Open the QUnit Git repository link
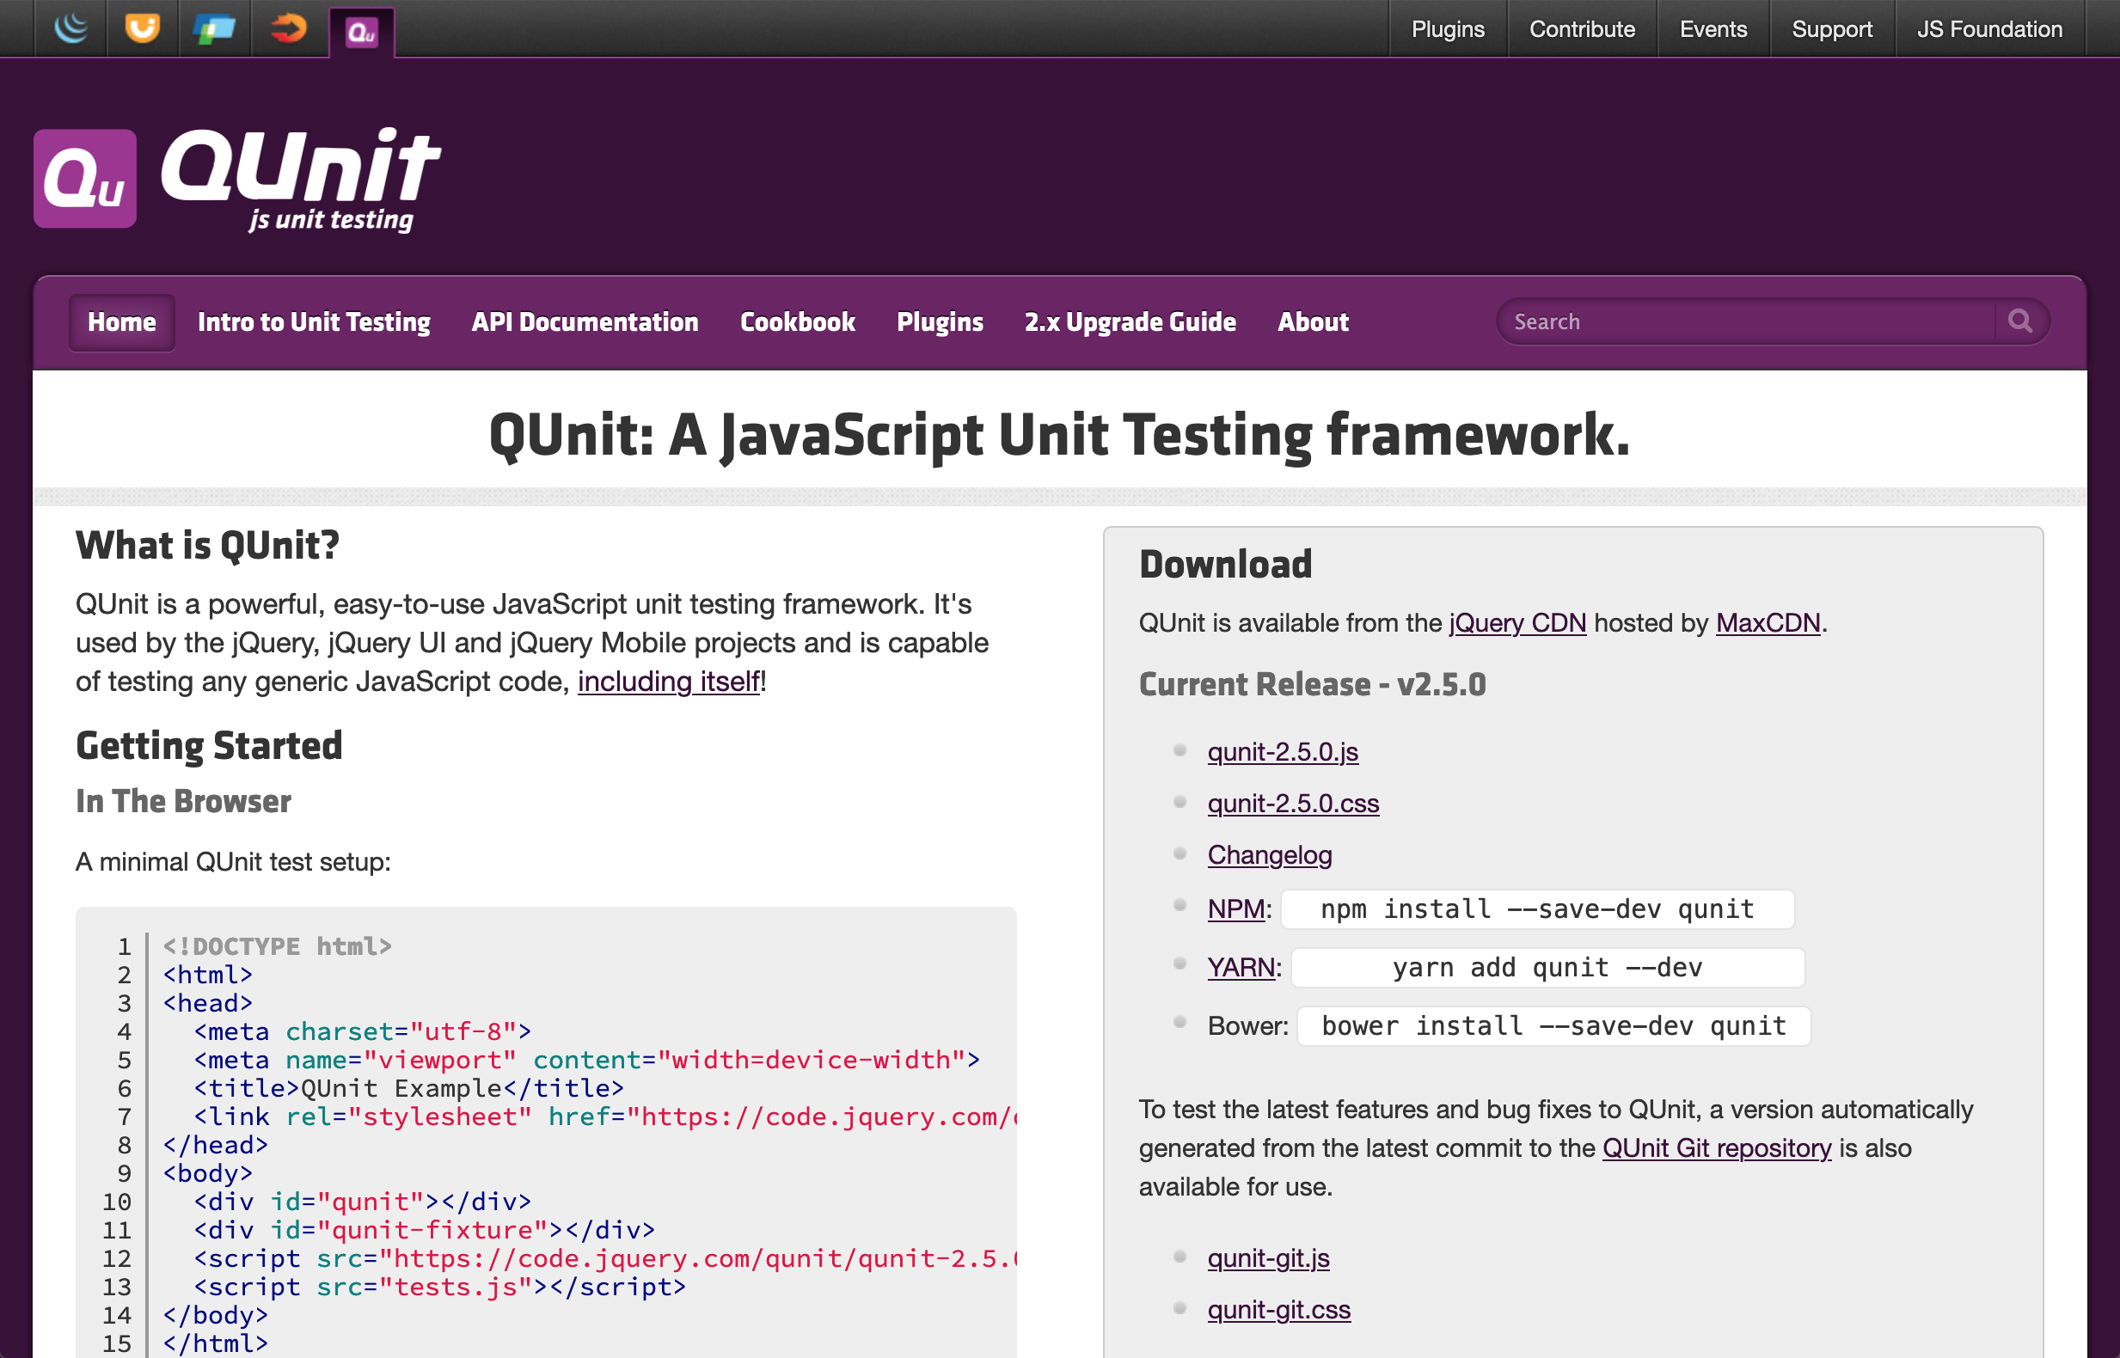The image size is (2120, 1358). click(x=1716, y=1148)
